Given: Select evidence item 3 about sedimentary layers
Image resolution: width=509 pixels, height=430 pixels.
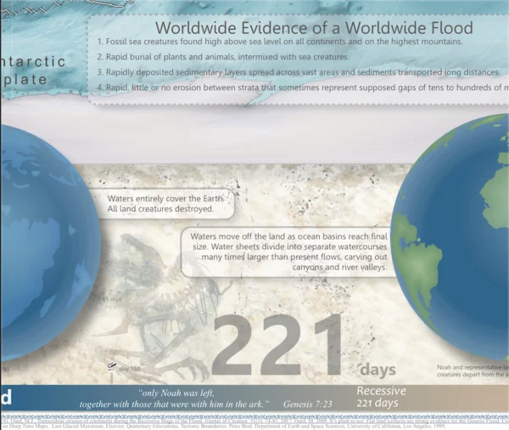Looking at the screenshot, I should click(299, 72).
